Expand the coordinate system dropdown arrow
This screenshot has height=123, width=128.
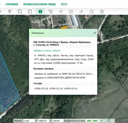click(x=102, y=121)
